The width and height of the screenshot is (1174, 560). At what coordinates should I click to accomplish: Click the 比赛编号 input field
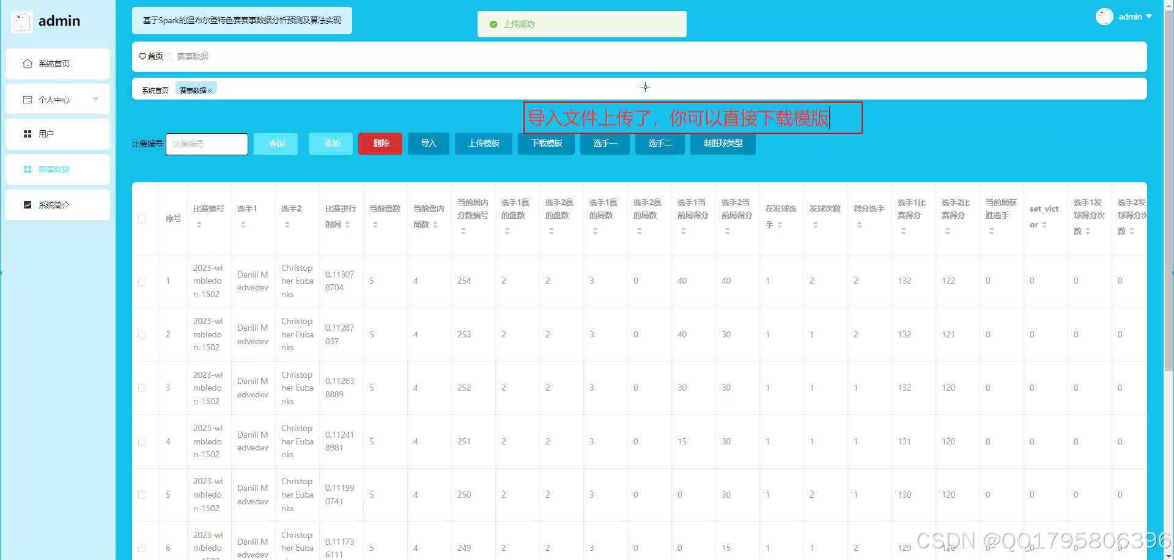point(207,144)
